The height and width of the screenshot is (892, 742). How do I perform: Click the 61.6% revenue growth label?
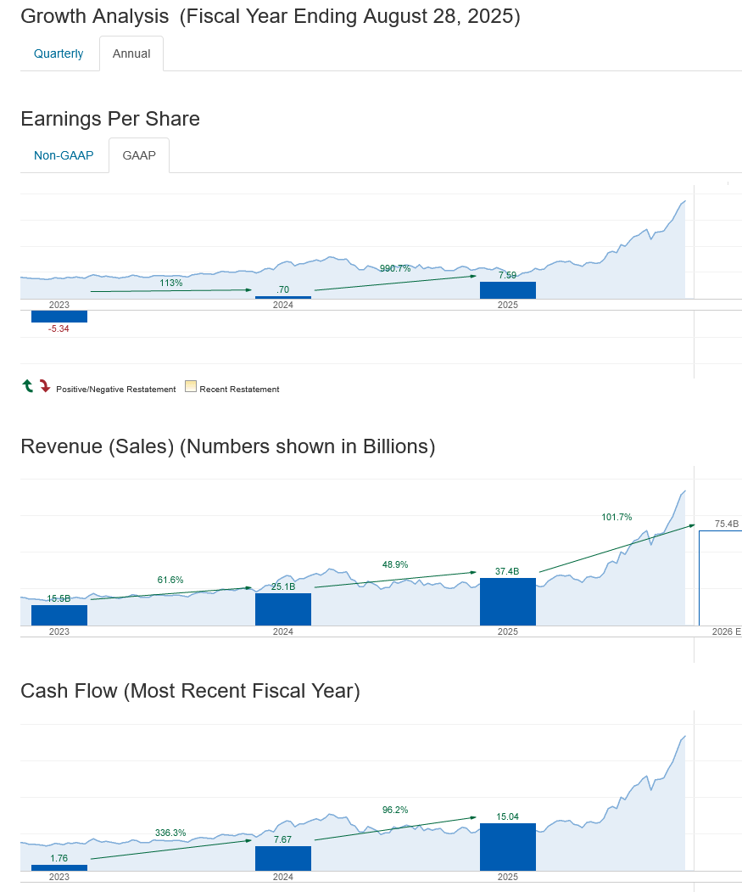click(170, 580)
